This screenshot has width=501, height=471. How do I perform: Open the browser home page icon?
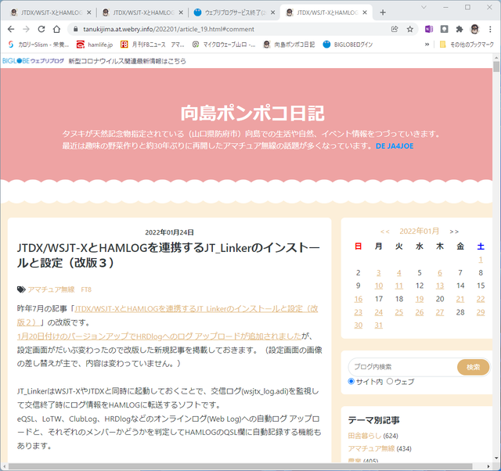56,29
